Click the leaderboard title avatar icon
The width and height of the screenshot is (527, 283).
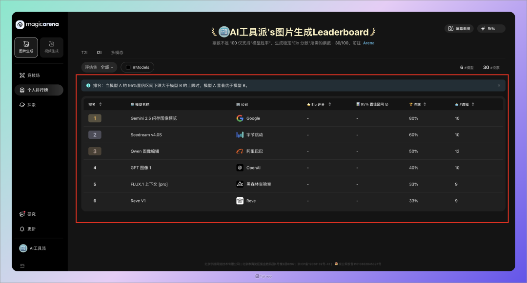click(x=224, y=32)
